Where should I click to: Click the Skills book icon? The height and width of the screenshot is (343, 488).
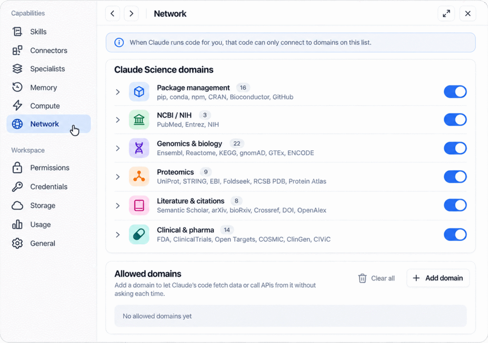[18, 31]
